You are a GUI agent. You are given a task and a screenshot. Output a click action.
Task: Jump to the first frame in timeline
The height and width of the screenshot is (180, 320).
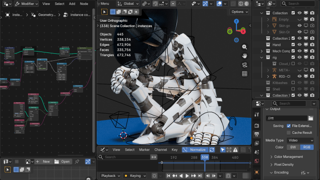point(168,176)
